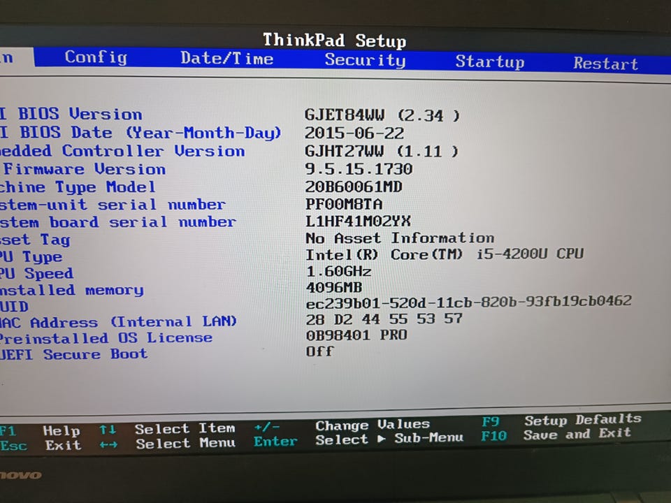Click the Enter Select Sub-Menu hint
The width and height of the screenshot is (671, 503).
point(358,439)
